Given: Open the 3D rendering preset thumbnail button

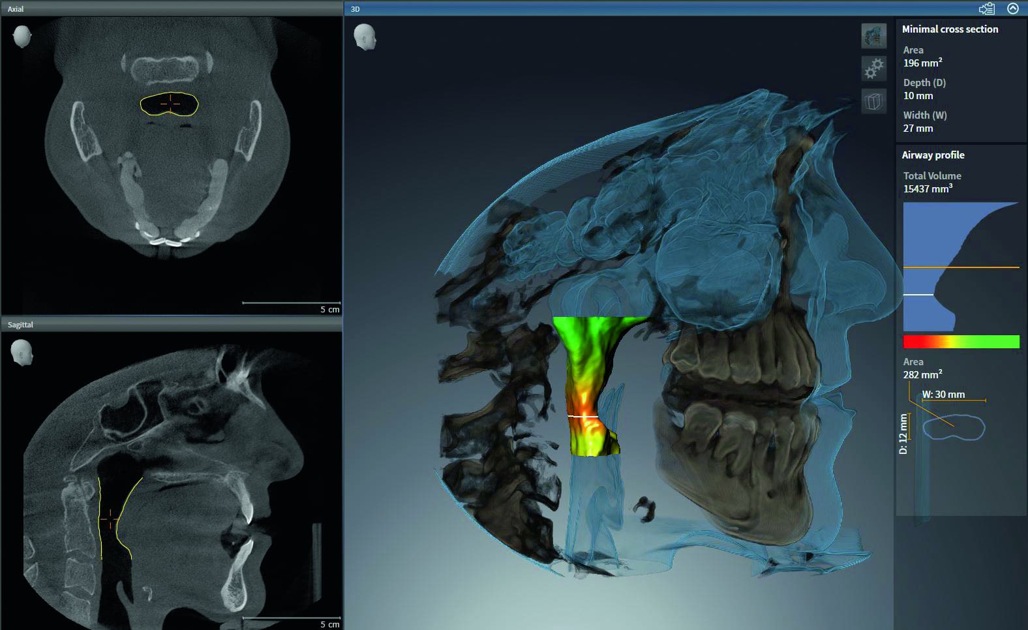Looking at the screenshot, I should click(x=874, y=37).
